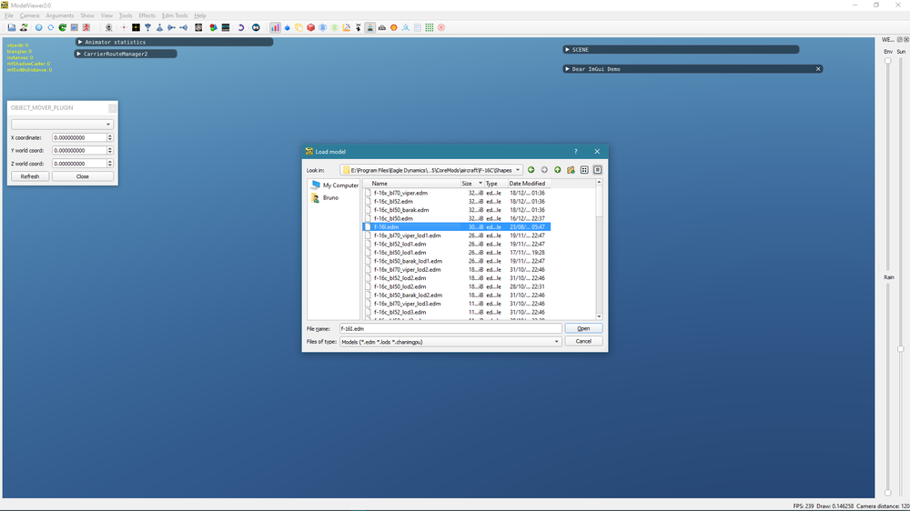Open the OBJECT_MOVER_PLUGIN object dropdown

pyautogui.click(x=62, y=125)
